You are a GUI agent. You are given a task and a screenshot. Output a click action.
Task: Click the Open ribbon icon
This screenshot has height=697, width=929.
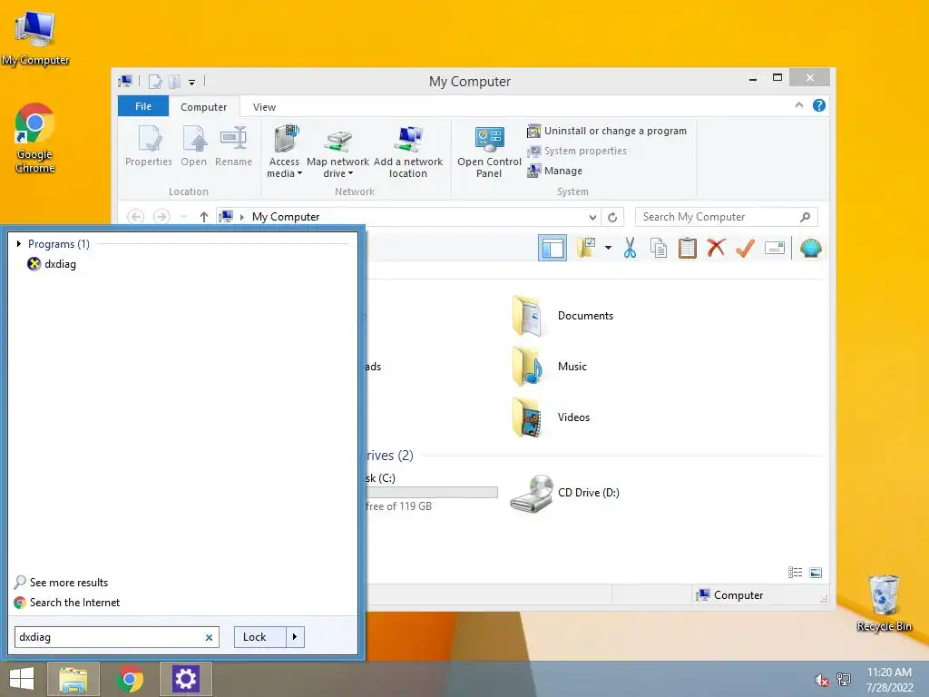(x=194, y=146)
